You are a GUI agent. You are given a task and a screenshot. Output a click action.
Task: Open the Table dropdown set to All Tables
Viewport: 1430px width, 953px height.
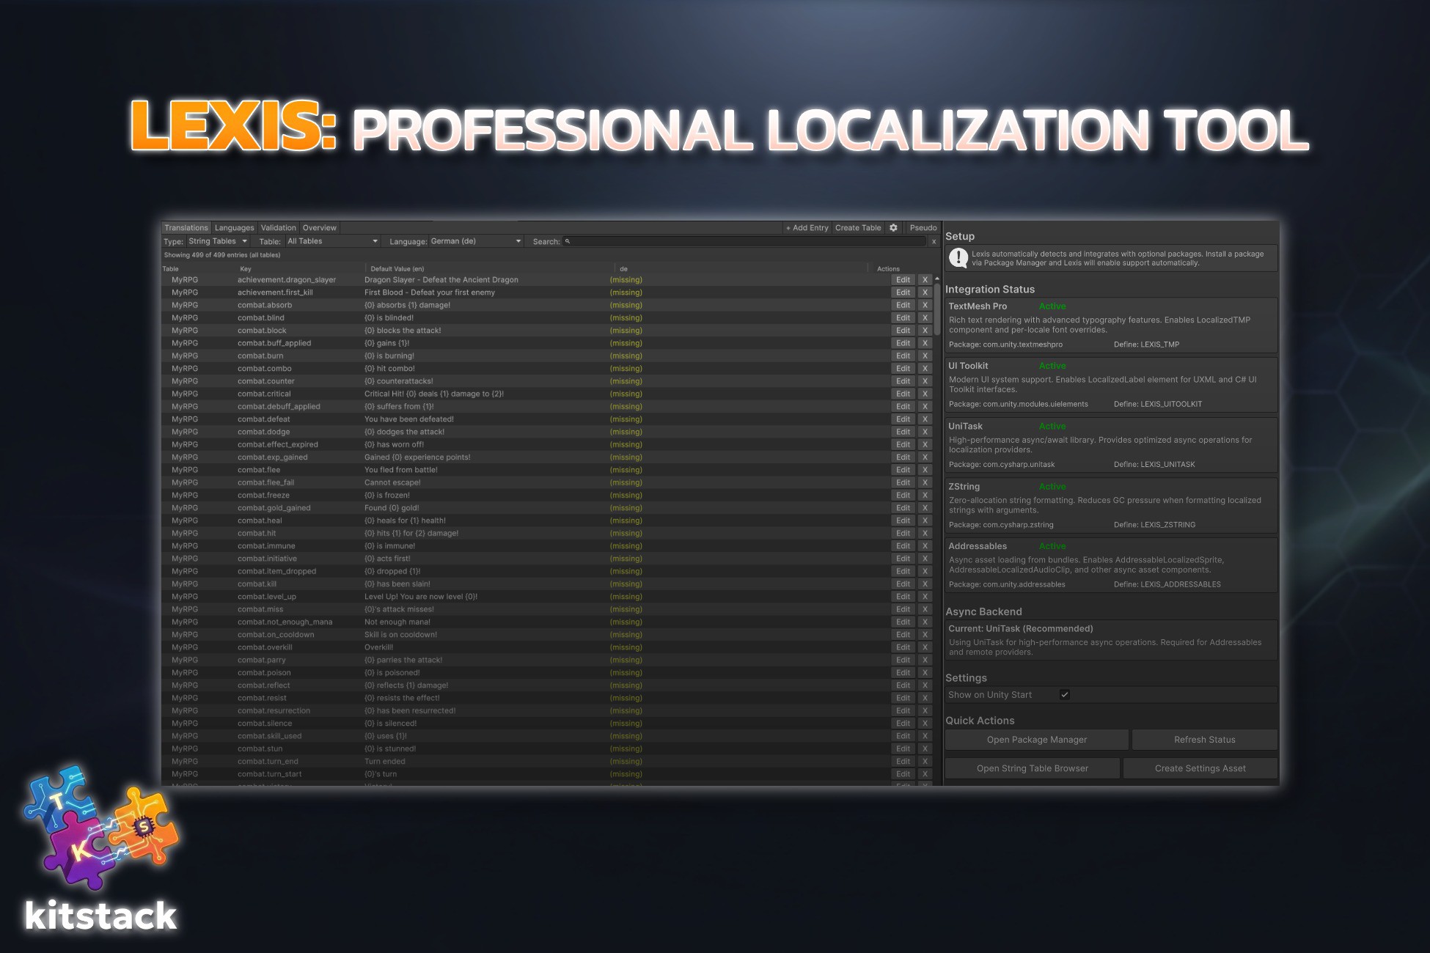point(332,240)
